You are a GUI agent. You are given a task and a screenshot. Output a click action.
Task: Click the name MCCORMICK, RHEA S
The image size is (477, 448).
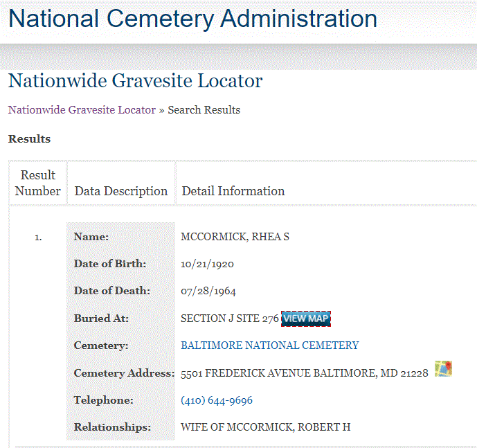(x=235, y=237)
